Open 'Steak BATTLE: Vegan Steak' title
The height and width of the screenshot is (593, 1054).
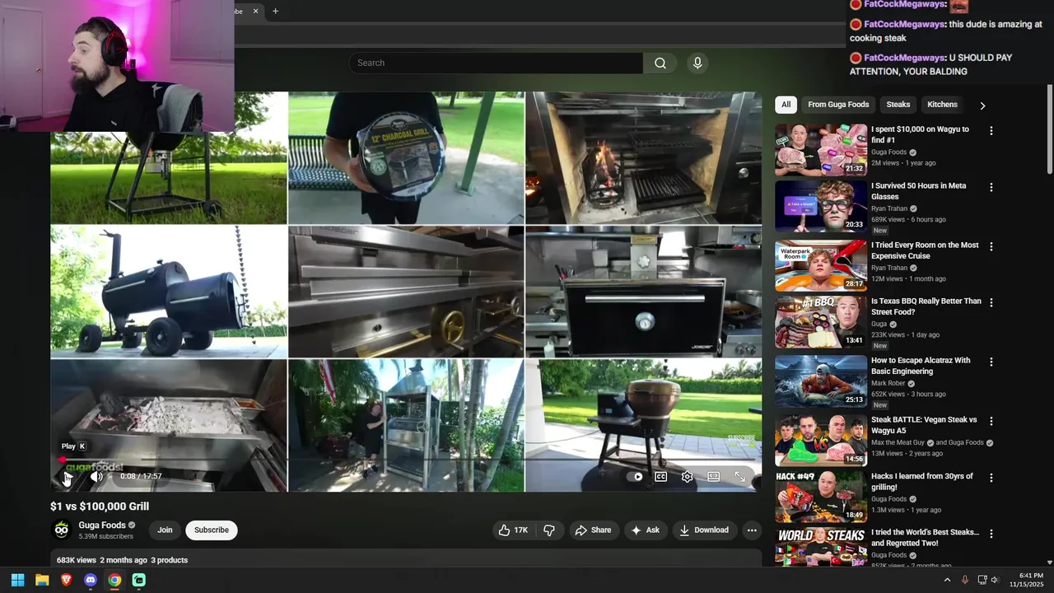point(924,425)
